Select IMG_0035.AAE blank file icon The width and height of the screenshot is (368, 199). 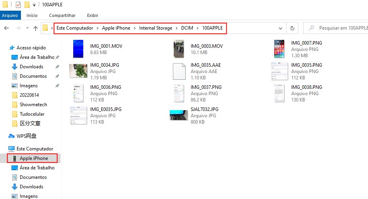(x=179, y=71)
